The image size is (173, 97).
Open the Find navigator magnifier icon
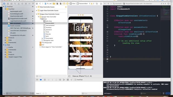tap(15, 4)
